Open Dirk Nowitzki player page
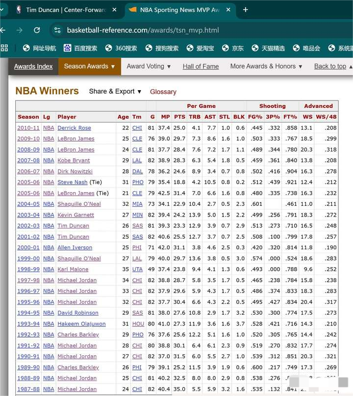The width and height of the screenshot is (353, 396). (x=75, y=171)
